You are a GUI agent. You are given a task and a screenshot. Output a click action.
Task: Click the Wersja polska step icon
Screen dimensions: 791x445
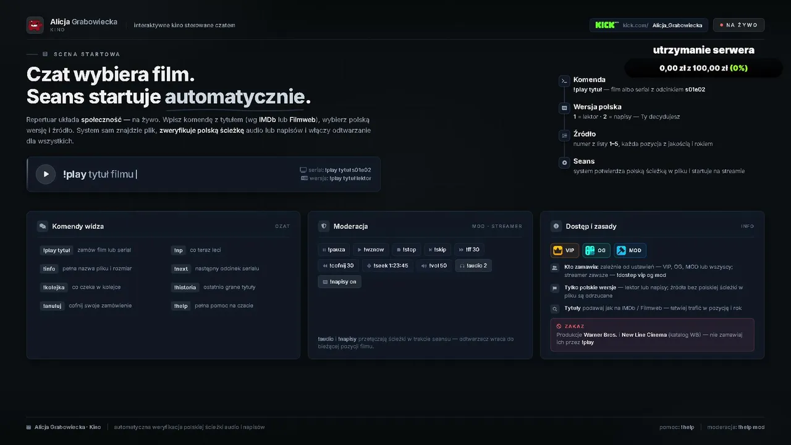(564, 108)
